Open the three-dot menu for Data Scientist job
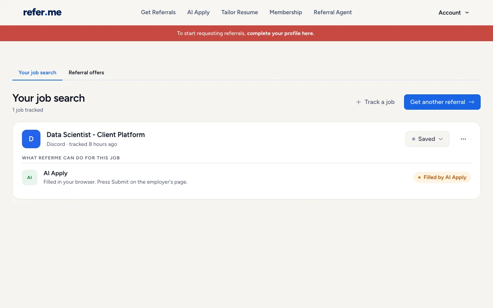This screenshot has height=308, width=493. point(463,139)
